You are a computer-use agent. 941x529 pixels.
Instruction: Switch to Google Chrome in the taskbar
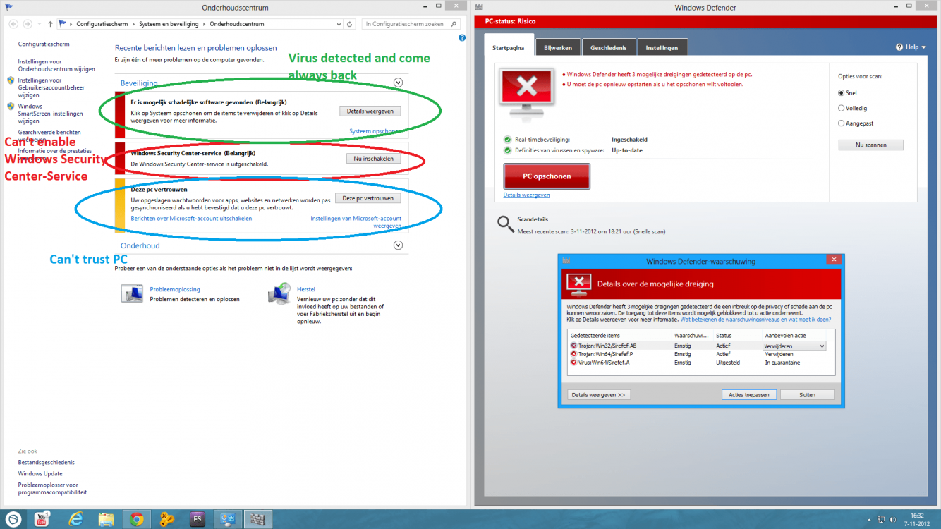tap(137, 519)
